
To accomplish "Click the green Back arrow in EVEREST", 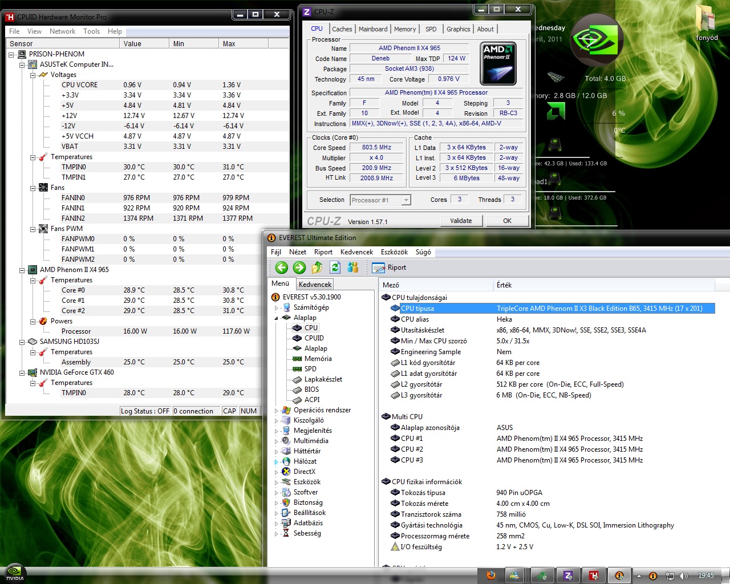I will click(x=282, y=267).
